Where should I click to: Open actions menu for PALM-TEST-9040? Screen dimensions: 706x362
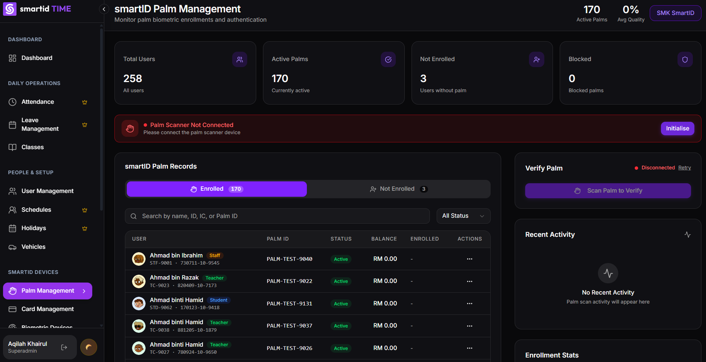470,259
